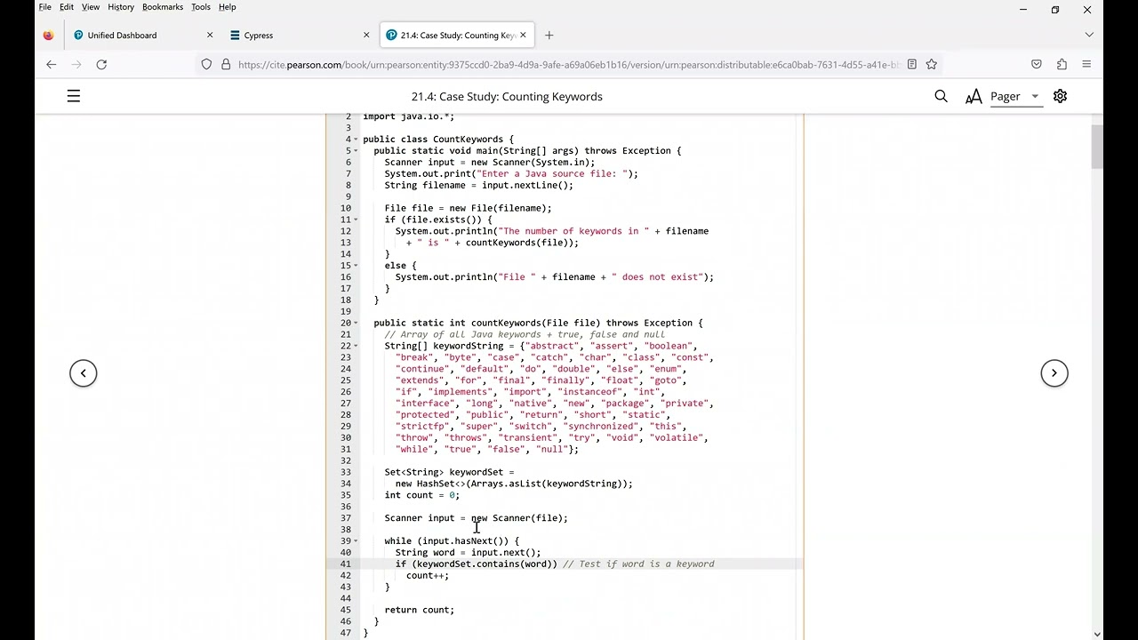Bookmark this page with the star icon

932,64
